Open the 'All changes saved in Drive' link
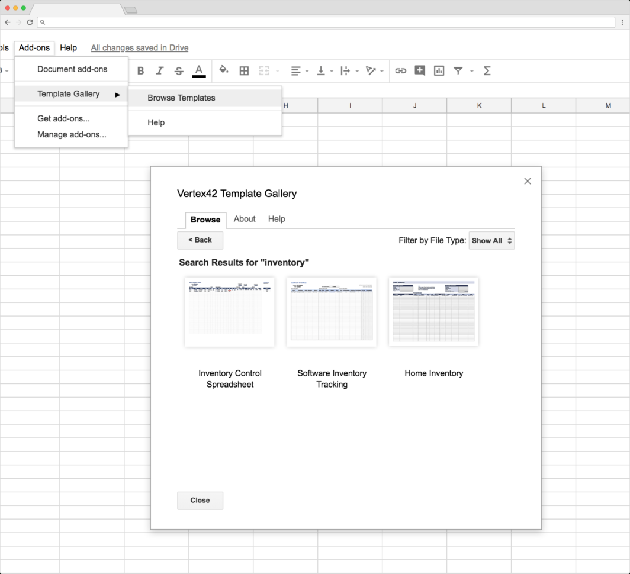Image resolution: width=630 pixels, height=574 pixels. 139,48
